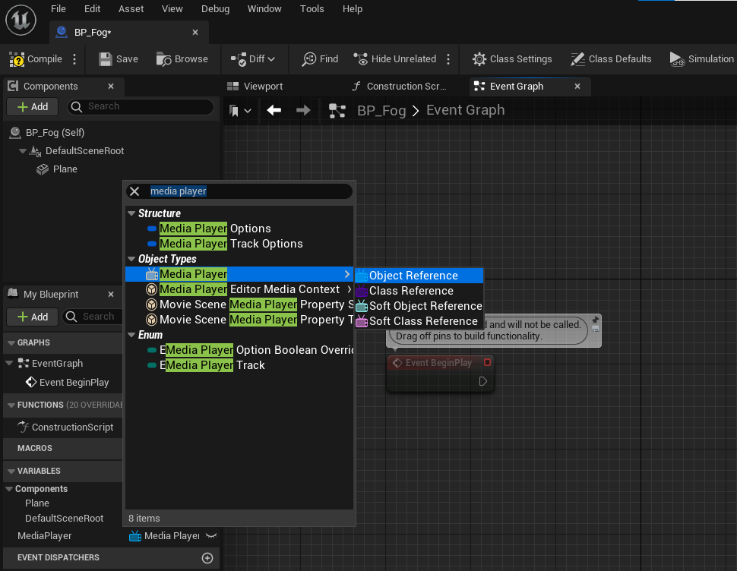Viewport: 737px width, 571px height.
Task: Open Class Settings gear icon
Action: point(479,59)
